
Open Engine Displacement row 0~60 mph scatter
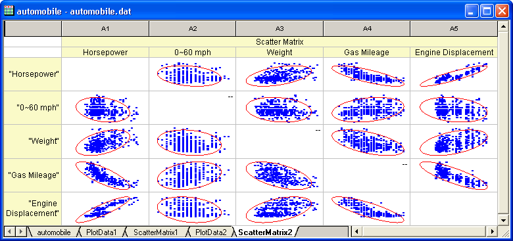click(x=192, y=209)
